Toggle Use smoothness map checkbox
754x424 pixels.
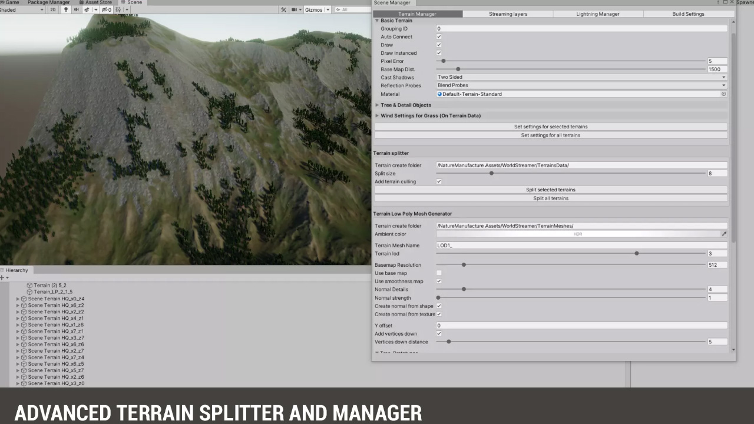click(x=439, y=281)
